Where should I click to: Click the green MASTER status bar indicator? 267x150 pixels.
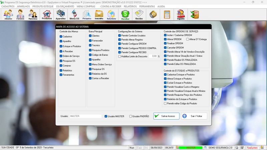click(191, 148)
